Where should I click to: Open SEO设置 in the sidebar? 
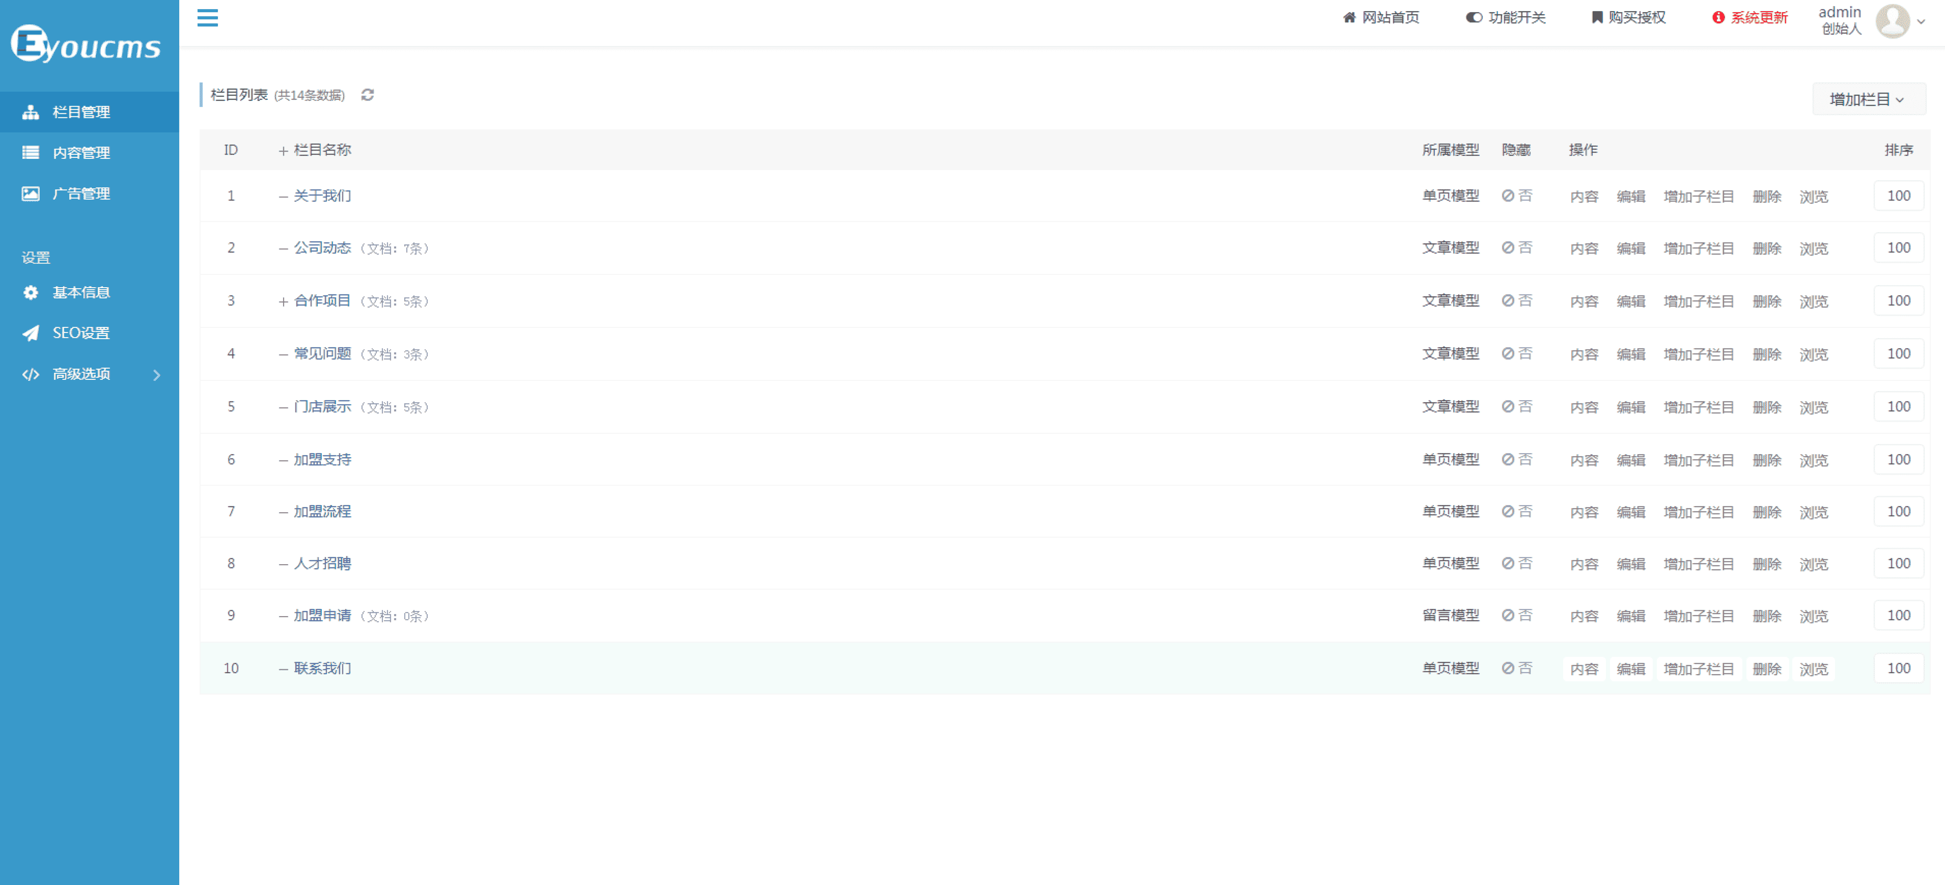[x=89, y=333]
